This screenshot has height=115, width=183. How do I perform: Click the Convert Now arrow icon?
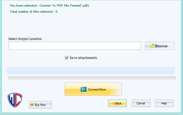(83, 89)
